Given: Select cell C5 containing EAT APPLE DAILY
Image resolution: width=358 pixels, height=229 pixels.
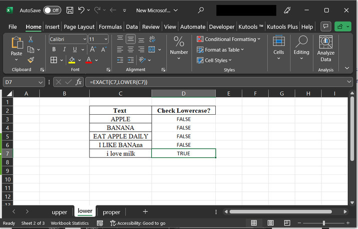Looking at the screenshot, I should coord(120,136).
